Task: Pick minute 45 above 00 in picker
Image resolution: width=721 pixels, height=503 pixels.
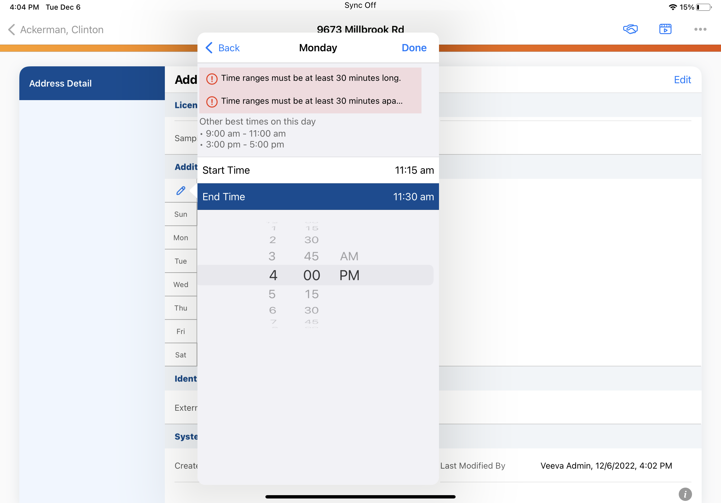Action: coord(311,257)
